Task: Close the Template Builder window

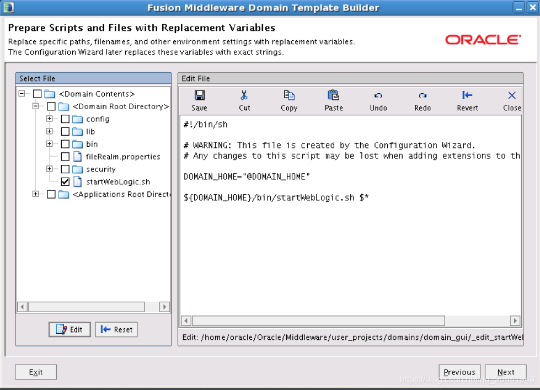Action: (x=532, y=8)
